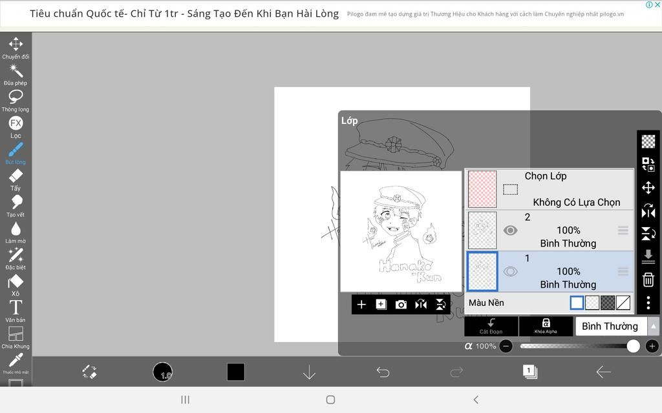662x413 pixels.
Task: Tap the Android home button
Action: tap(330, 399)
